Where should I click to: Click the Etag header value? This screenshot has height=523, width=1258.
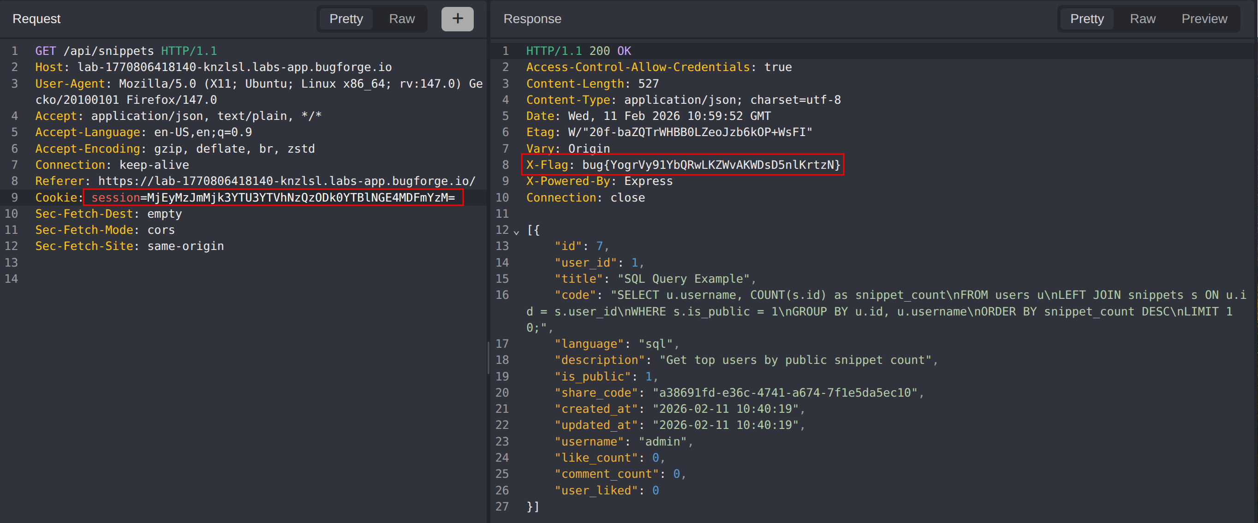coord(690,132)
